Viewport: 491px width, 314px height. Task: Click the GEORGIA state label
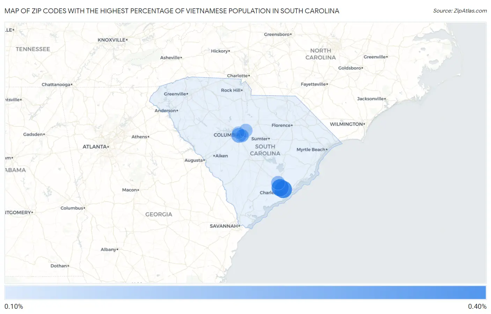159,214
